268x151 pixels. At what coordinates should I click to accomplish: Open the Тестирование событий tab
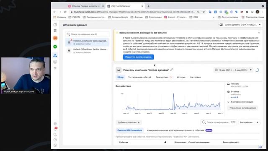[x=139, y=77]
